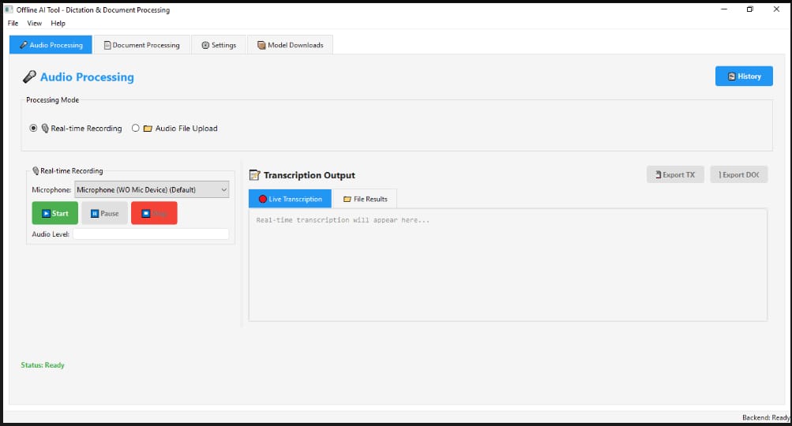
Task: Show the Live Transcription tab
Action: tap(290, 199)
